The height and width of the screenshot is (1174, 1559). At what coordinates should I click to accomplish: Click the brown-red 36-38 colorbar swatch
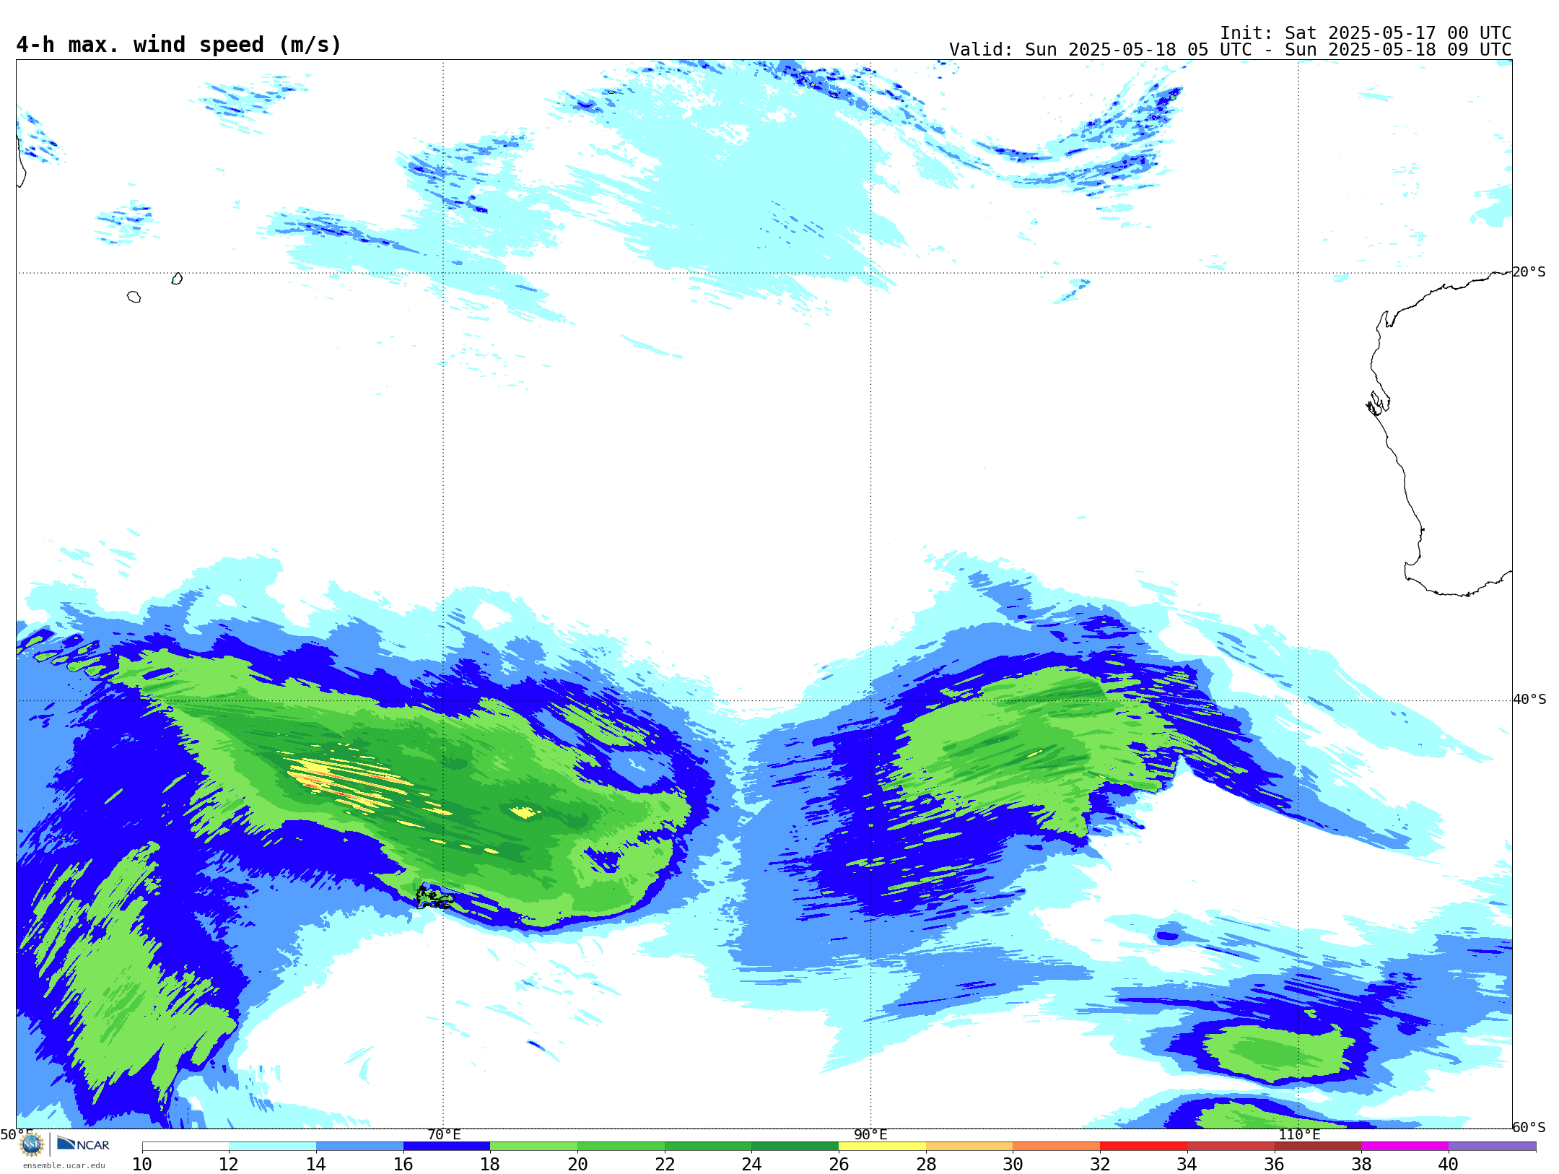coord(1317,1147)
